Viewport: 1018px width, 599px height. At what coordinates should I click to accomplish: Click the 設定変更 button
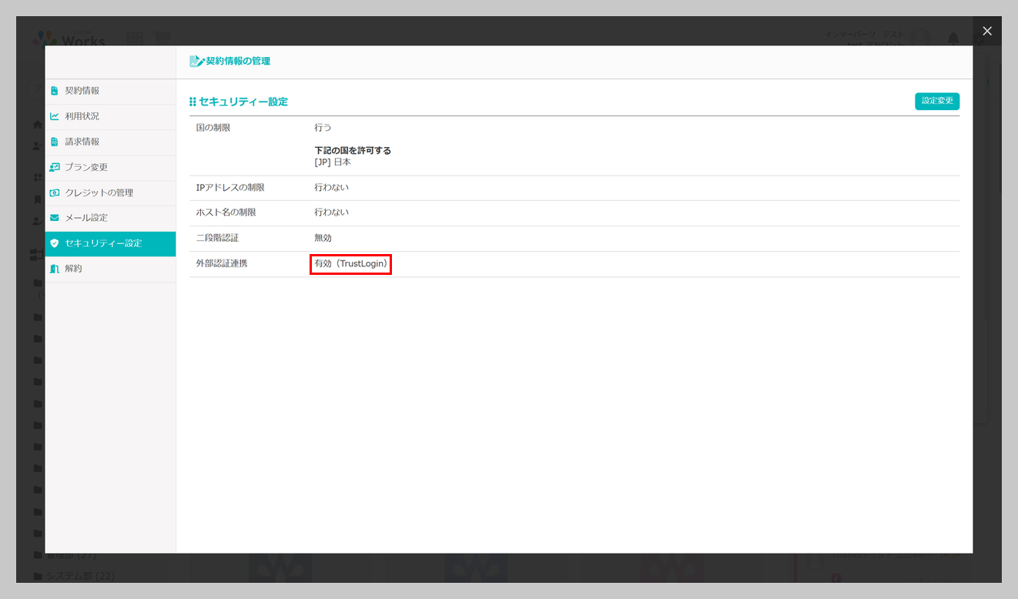[937, 101]
